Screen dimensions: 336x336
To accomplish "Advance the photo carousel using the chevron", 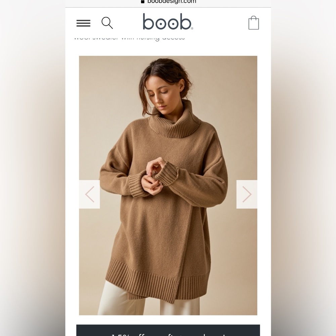I will tap(247, 194).
